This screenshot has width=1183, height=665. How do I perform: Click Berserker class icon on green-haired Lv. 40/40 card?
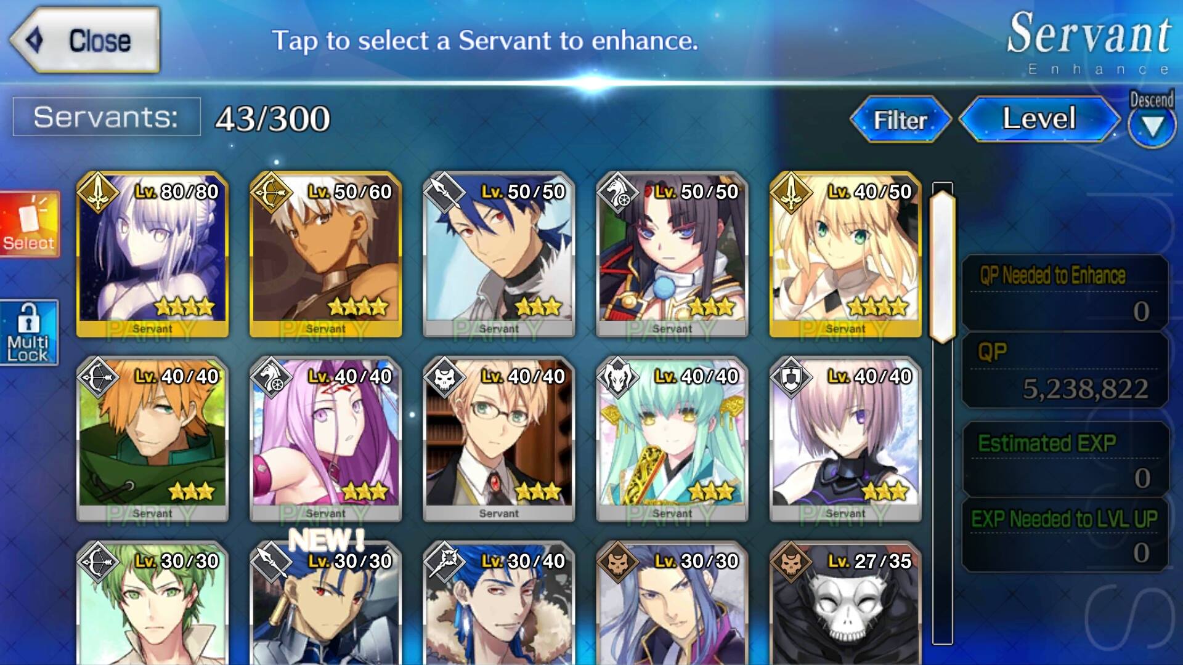[618, 377]
